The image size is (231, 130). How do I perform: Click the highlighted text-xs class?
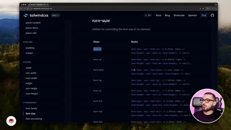(97, 49)
